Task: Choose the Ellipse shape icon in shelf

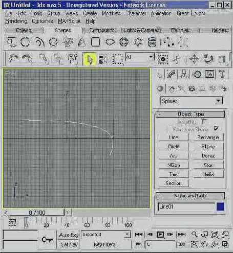Action: point(110,42)
